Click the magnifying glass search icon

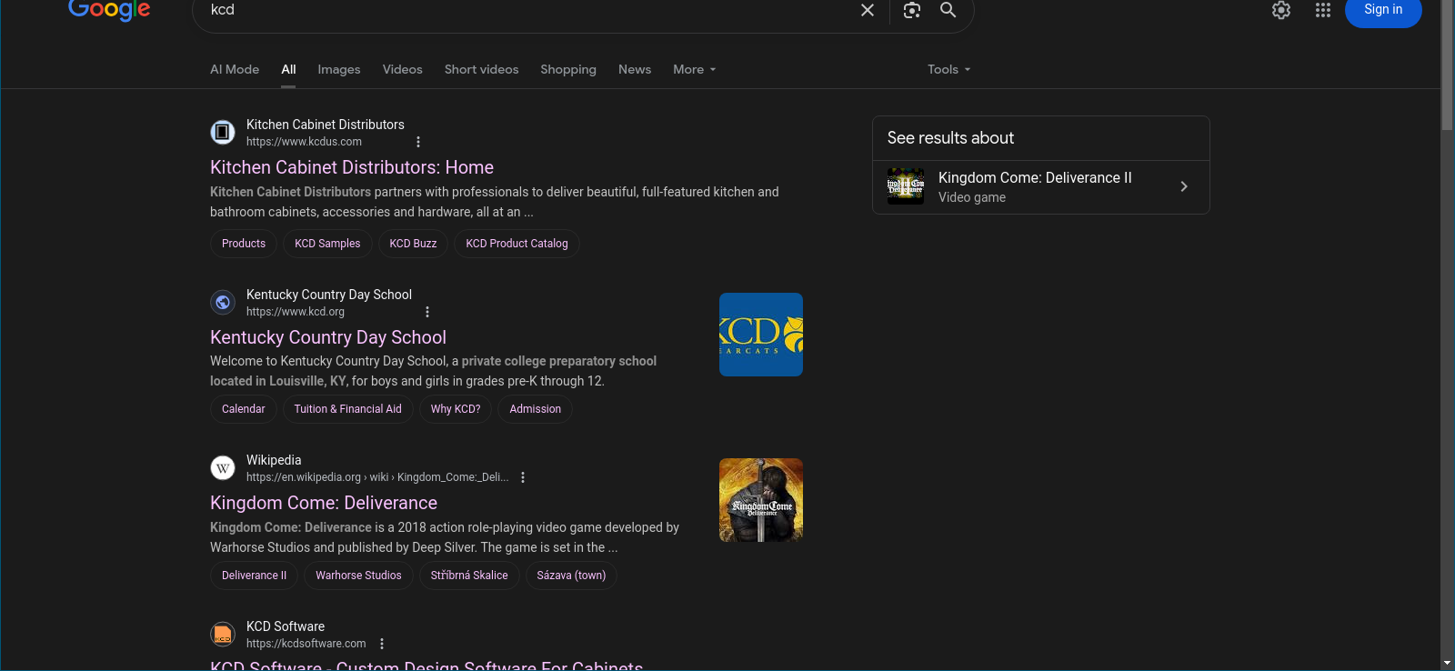pyautogui.click(x=948, y=10)
